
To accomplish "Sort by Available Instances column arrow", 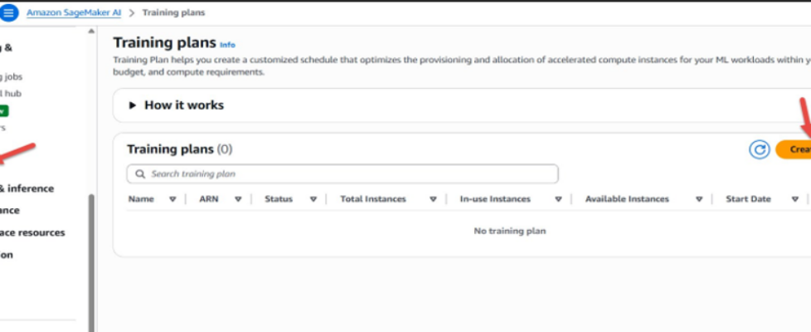I will coord(699,199).
